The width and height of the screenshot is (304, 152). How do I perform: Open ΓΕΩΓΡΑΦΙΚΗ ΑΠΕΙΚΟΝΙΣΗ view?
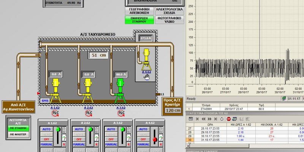(139, 11)
